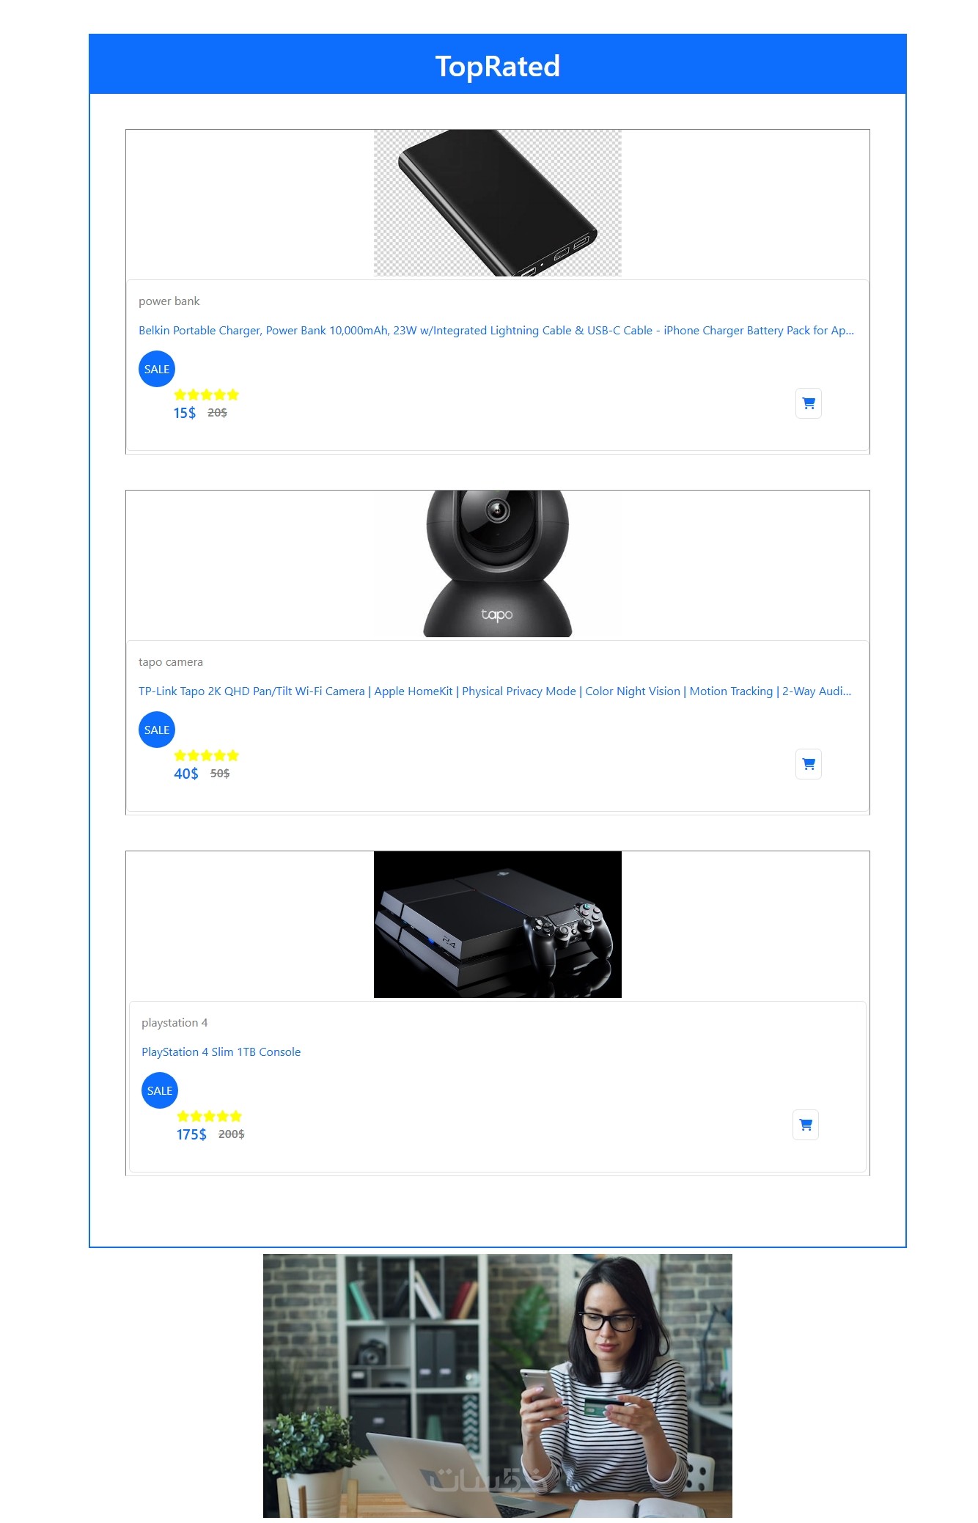This screenshot has height=1523, width=978.
Task: Click the SALE badge on power bank
Action: coord(157,369)
